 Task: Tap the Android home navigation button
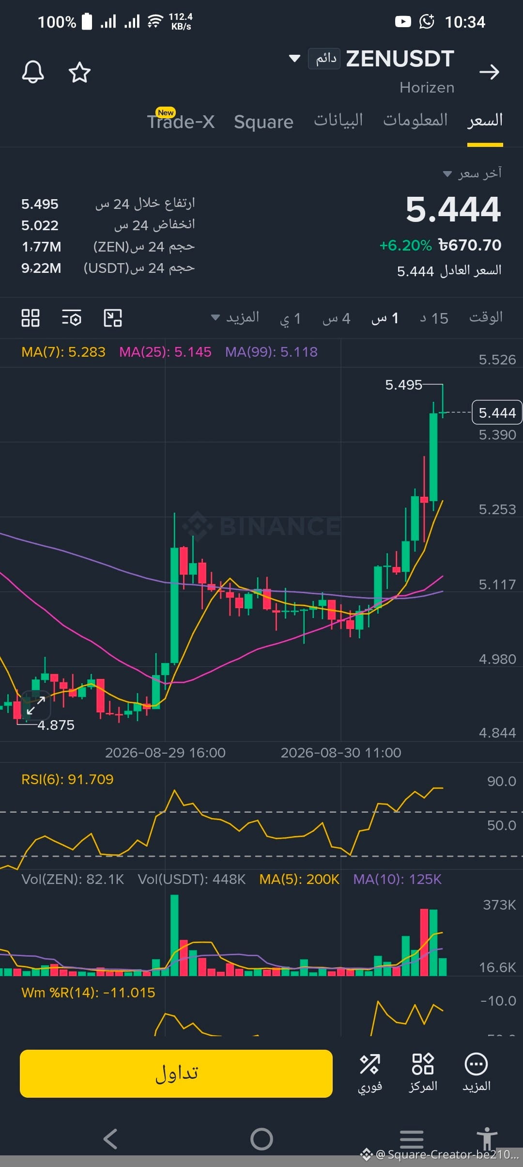click(261, 1139)
